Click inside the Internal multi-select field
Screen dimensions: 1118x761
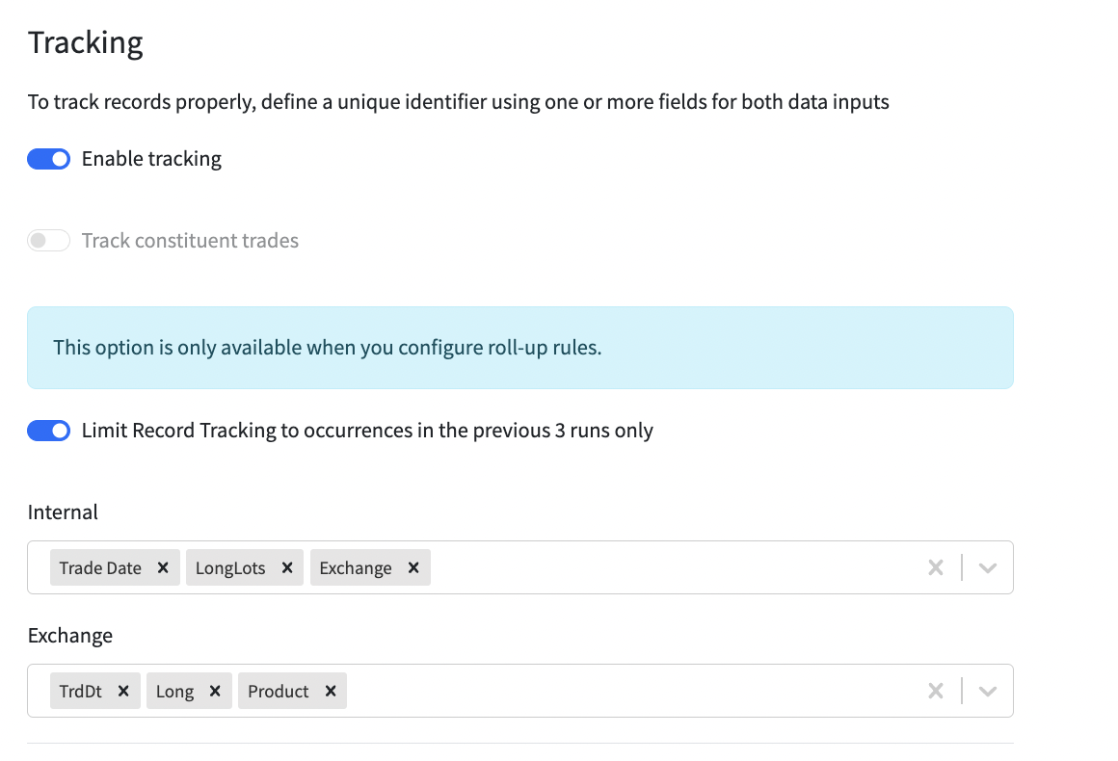pos(520,568)
